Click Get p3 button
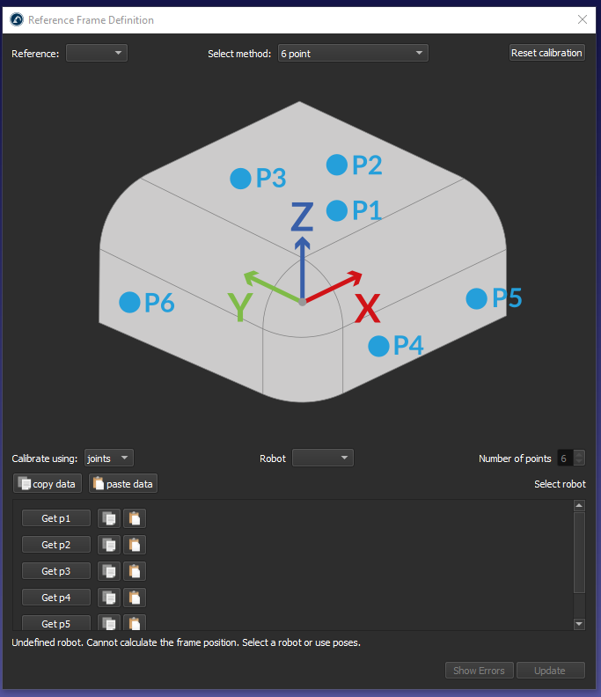Viewport: 601px width, 697px height. click(56, 571)
